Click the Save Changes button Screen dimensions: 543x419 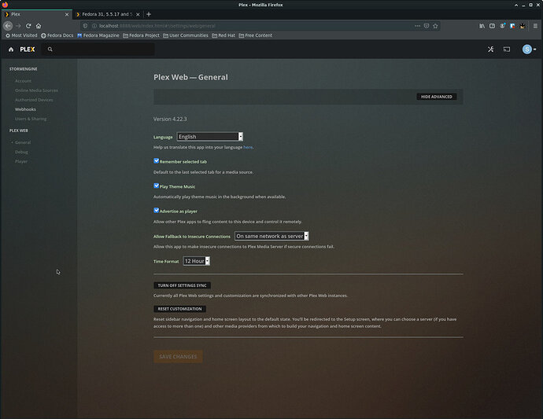point(178,356)
